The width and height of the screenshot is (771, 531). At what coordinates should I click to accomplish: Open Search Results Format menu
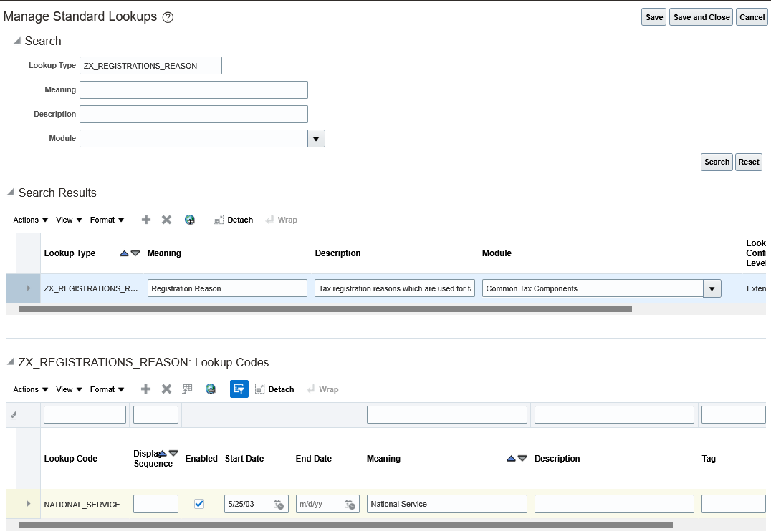(107, 220)
